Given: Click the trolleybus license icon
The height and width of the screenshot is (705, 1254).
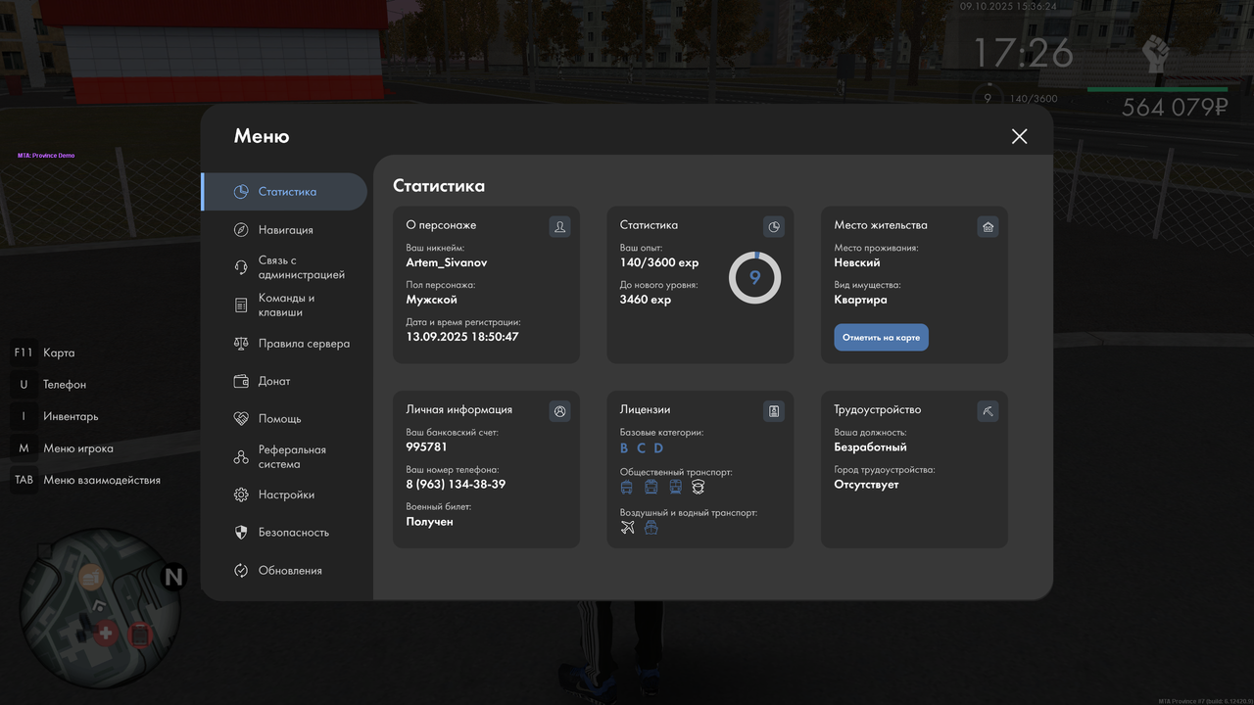Looking at the screenshot, I should click(x=627, y=488).
